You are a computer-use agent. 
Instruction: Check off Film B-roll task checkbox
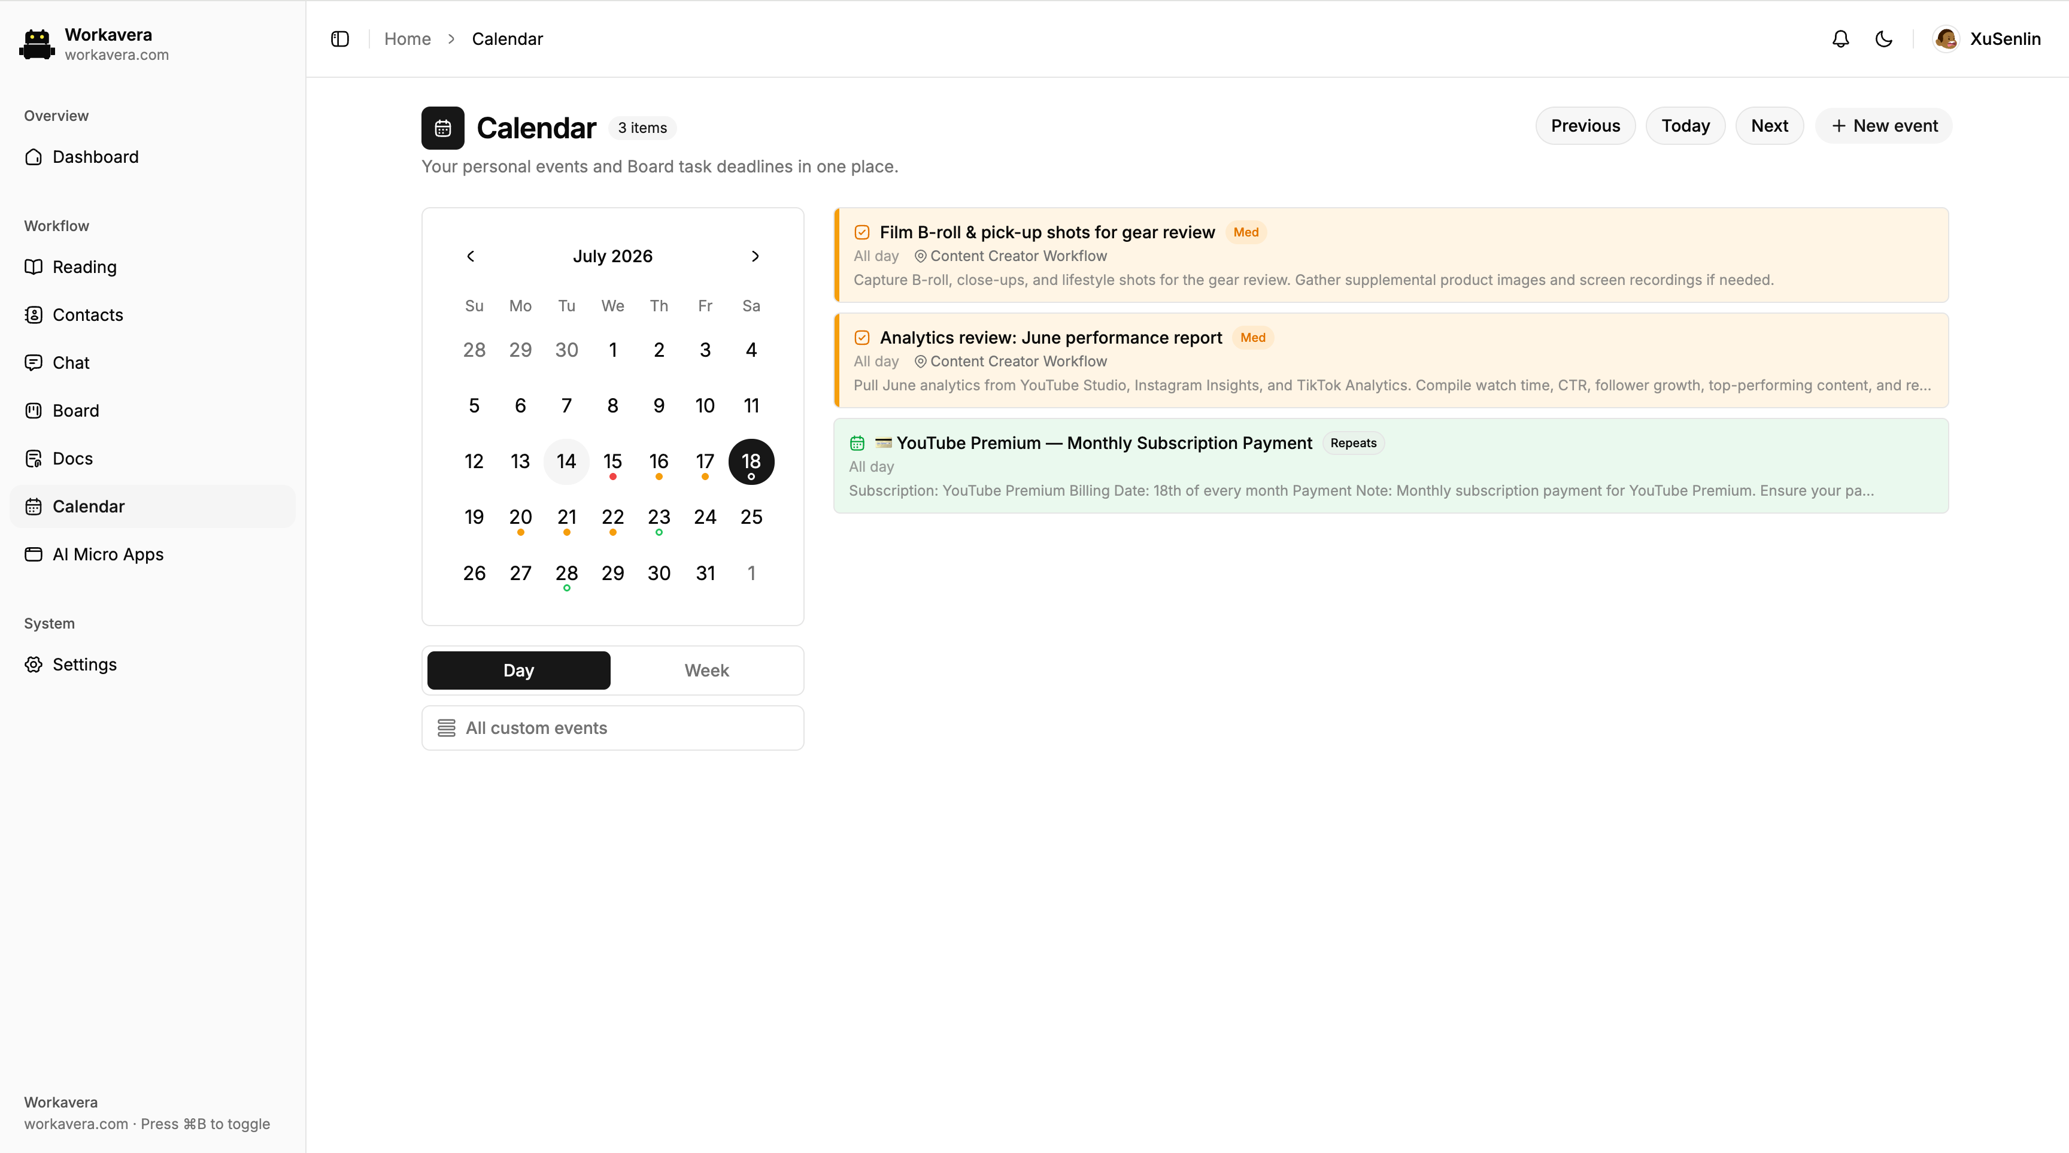pos(862,232)
